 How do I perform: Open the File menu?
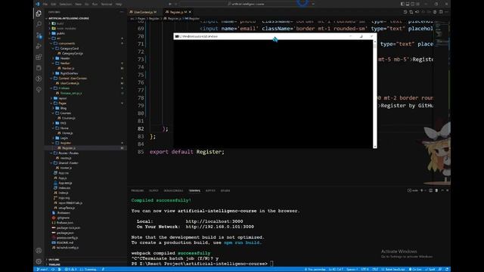[x=45, y=5]
